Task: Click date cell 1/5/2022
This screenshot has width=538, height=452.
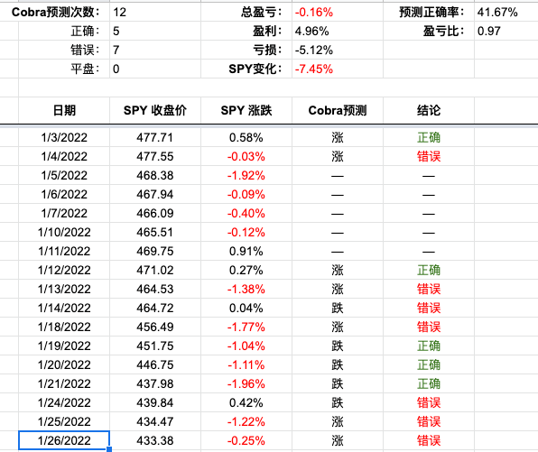Action: [x=64, y=175]
